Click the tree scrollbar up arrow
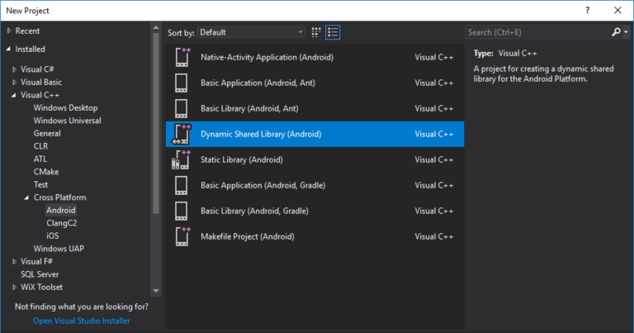This screenshot has width=634, height=333. [156, 28]
